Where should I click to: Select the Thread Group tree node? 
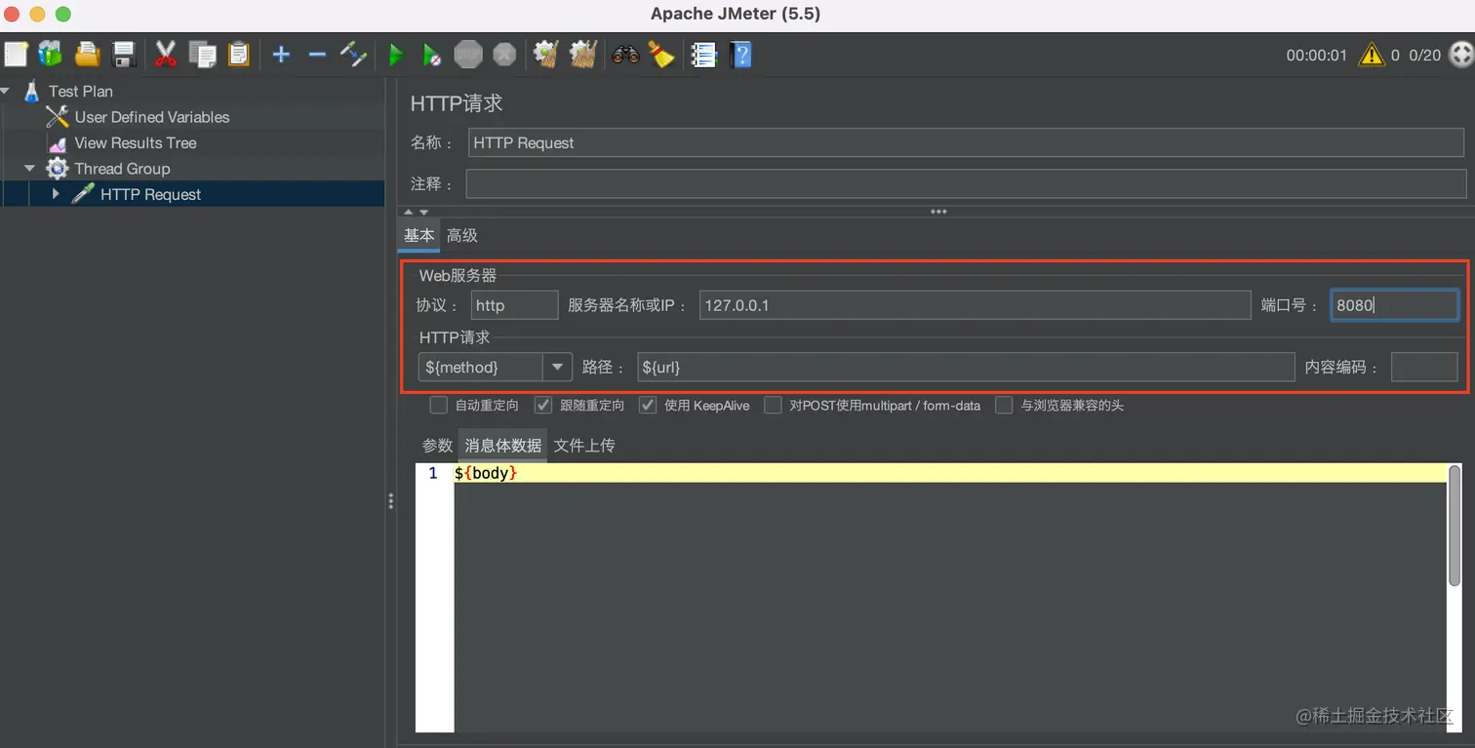pos(122,169)
